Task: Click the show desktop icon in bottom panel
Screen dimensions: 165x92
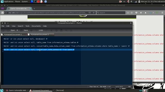Action: pos(2,90)
